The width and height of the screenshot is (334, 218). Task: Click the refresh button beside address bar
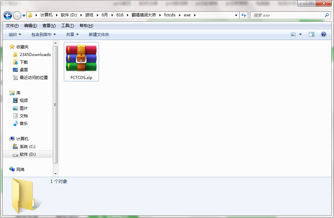[244, 15]
